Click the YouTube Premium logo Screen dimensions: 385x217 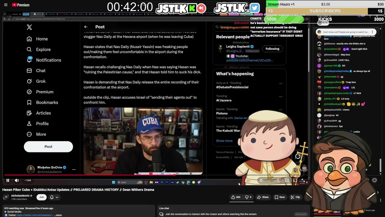point(21,5)
